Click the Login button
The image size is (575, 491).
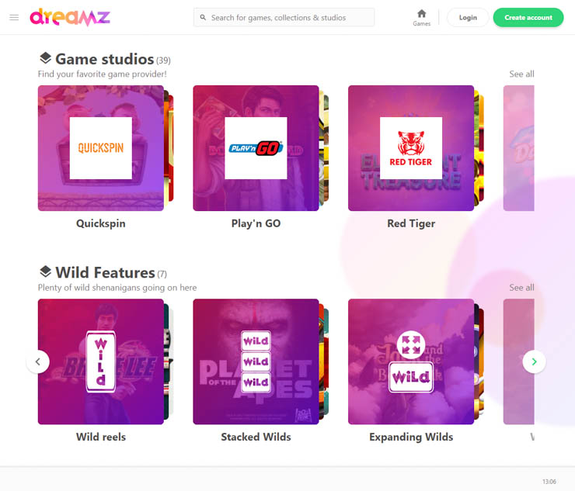coord(468,17)
